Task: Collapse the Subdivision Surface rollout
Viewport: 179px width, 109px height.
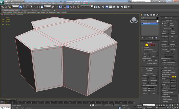Action: point(169,68)
